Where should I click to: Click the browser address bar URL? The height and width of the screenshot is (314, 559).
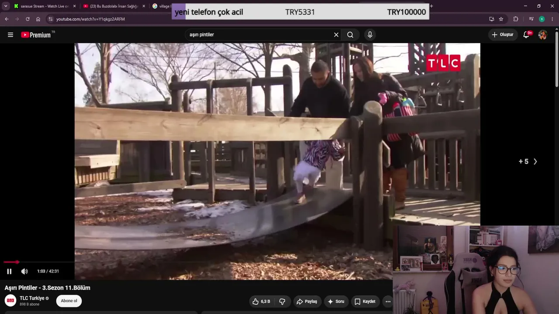point(90,19)
